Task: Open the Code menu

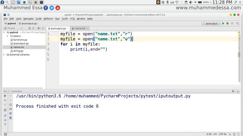Action: click(x=39, y=19)
